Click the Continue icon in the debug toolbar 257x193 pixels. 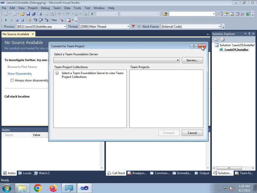6,20
